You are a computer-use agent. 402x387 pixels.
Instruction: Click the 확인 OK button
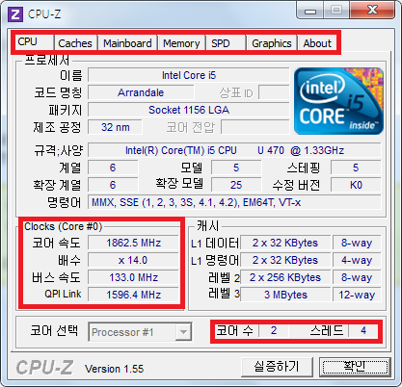click(x=355, y=366)
